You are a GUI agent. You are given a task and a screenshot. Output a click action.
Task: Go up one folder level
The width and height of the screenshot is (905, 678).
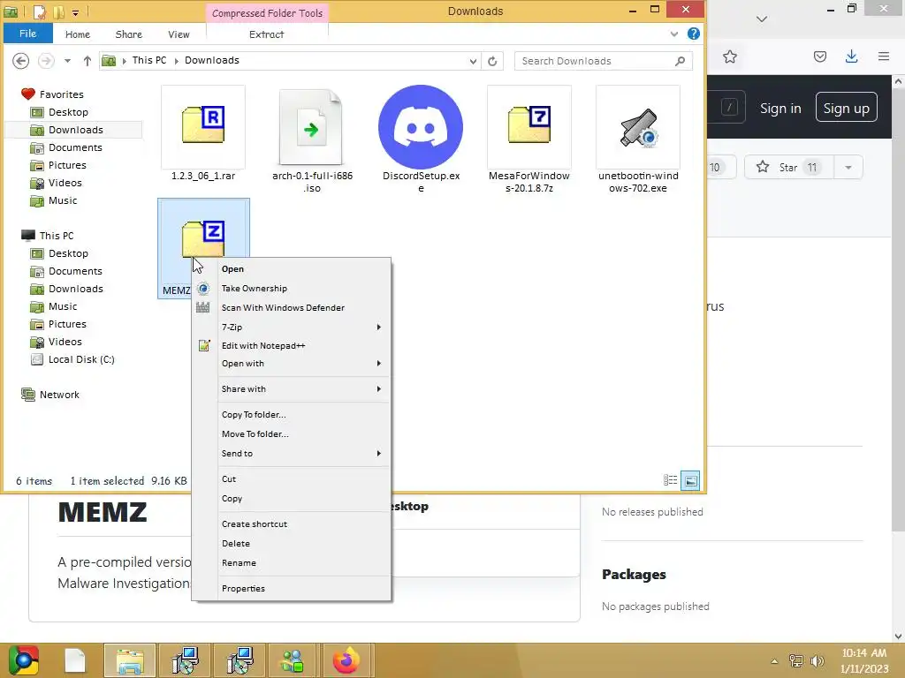pyautogui.click(x=87, y=61)
